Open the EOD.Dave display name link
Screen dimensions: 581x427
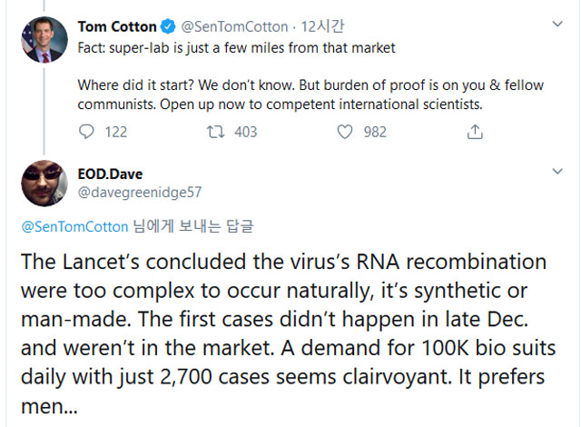pos(110,174)
